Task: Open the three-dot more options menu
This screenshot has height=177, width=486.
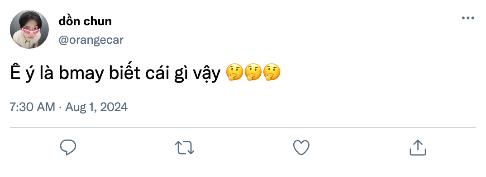Action: (468, 18)
